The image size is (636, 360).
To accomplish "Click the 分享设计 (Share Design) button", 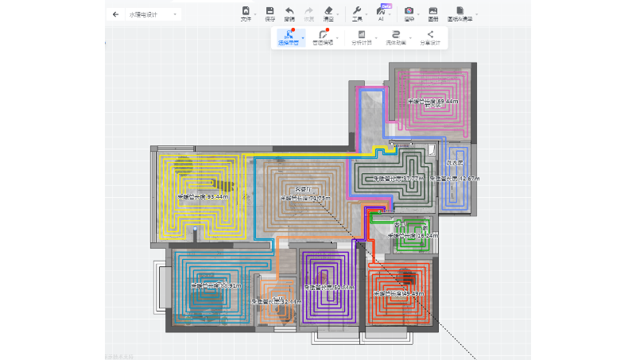I will tap(430, 37).
